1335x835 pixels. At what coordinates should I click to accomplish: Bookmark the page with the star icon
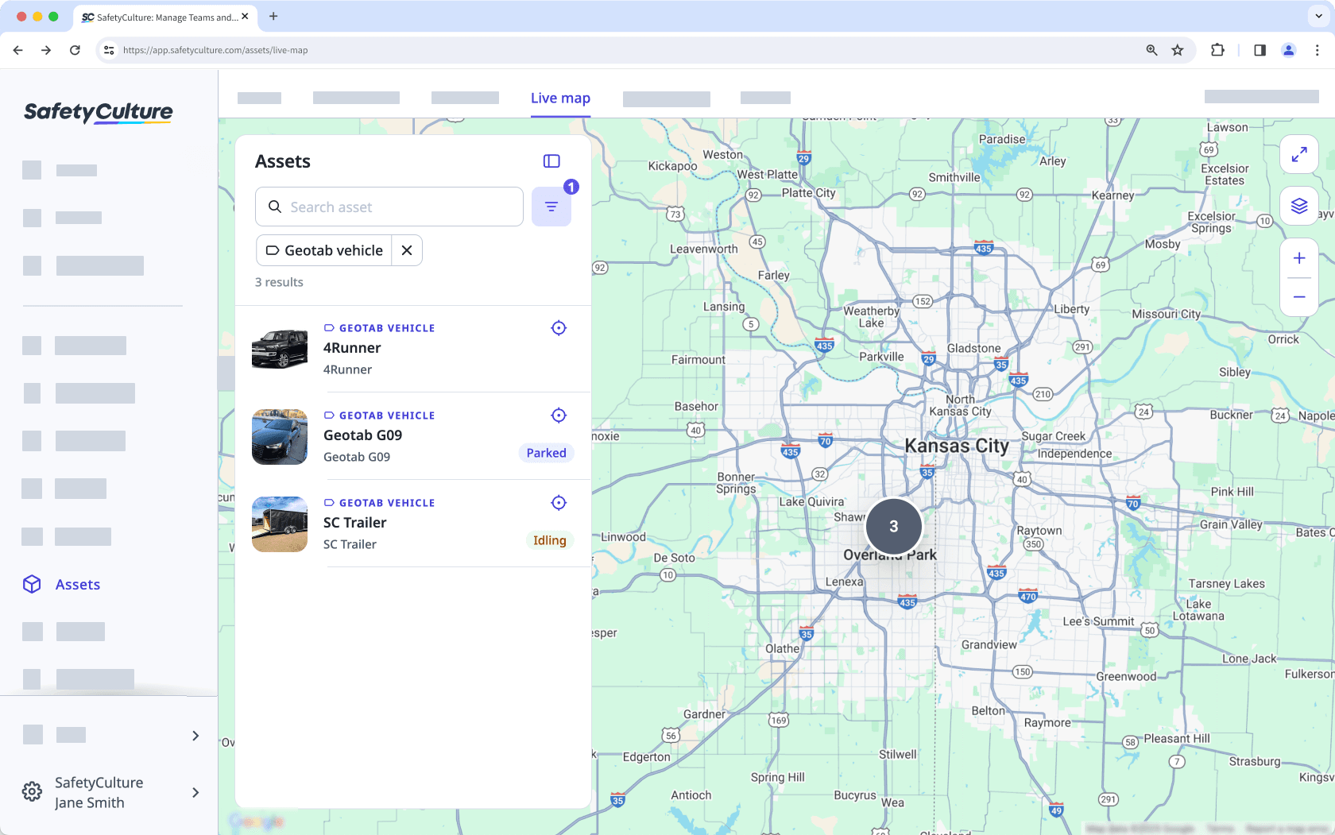tap(1178, 49)
